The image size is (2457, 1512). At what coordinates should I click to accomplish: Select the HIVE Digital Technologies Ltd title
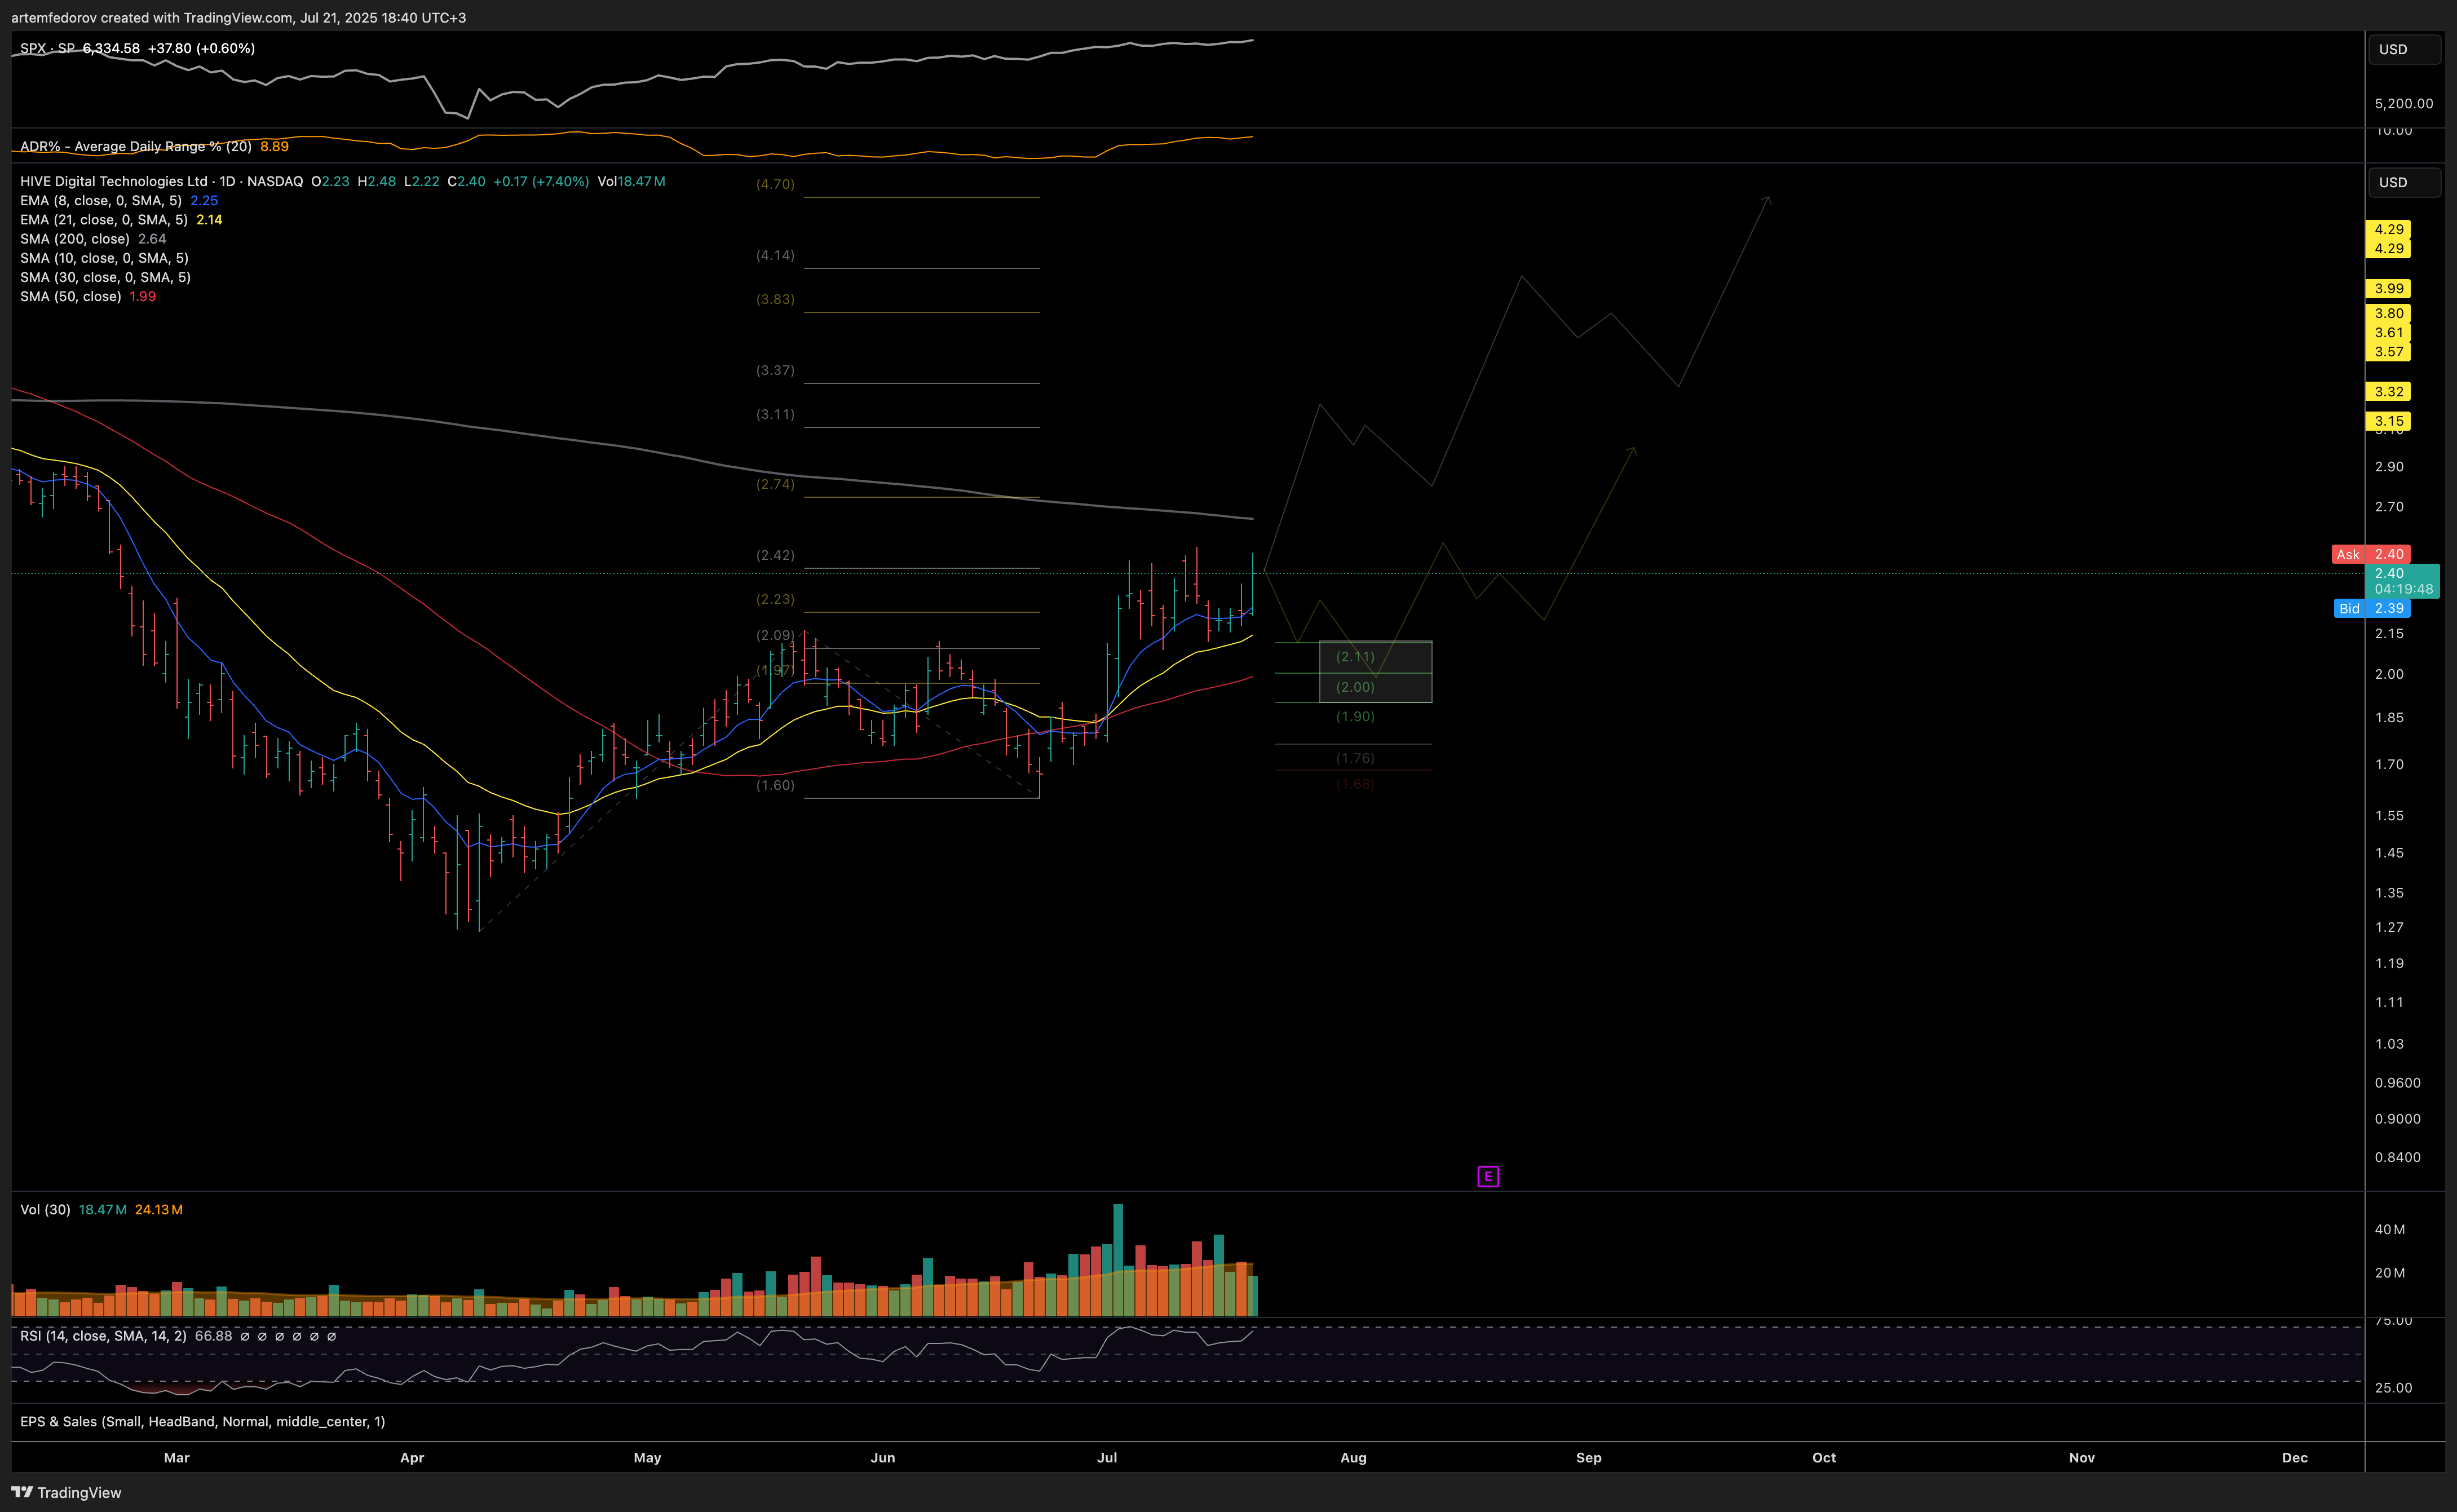(114, 181)
